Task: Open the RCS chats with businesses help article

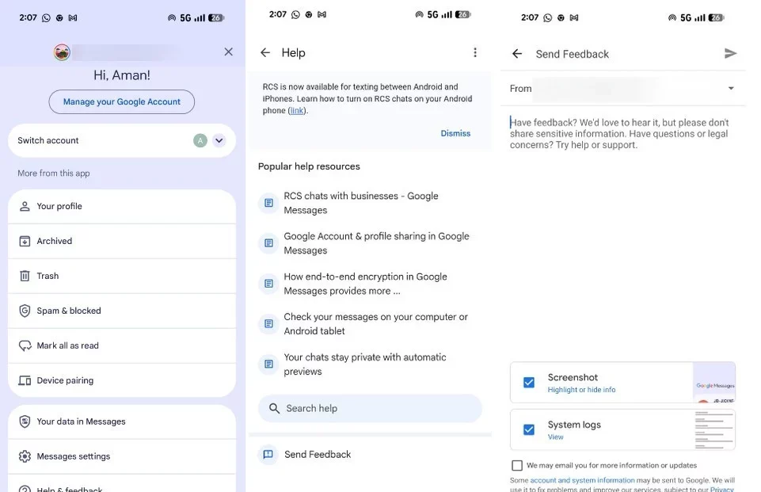Action: (x=361, y=203)
